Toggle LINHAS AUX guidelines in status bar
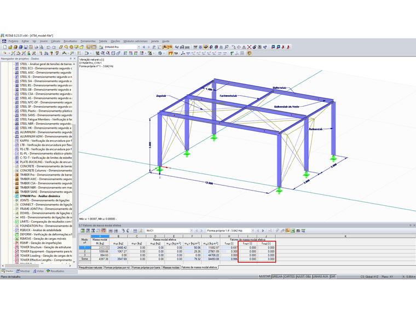The height and width of the screenshot is (312, 416). (321, 276)
